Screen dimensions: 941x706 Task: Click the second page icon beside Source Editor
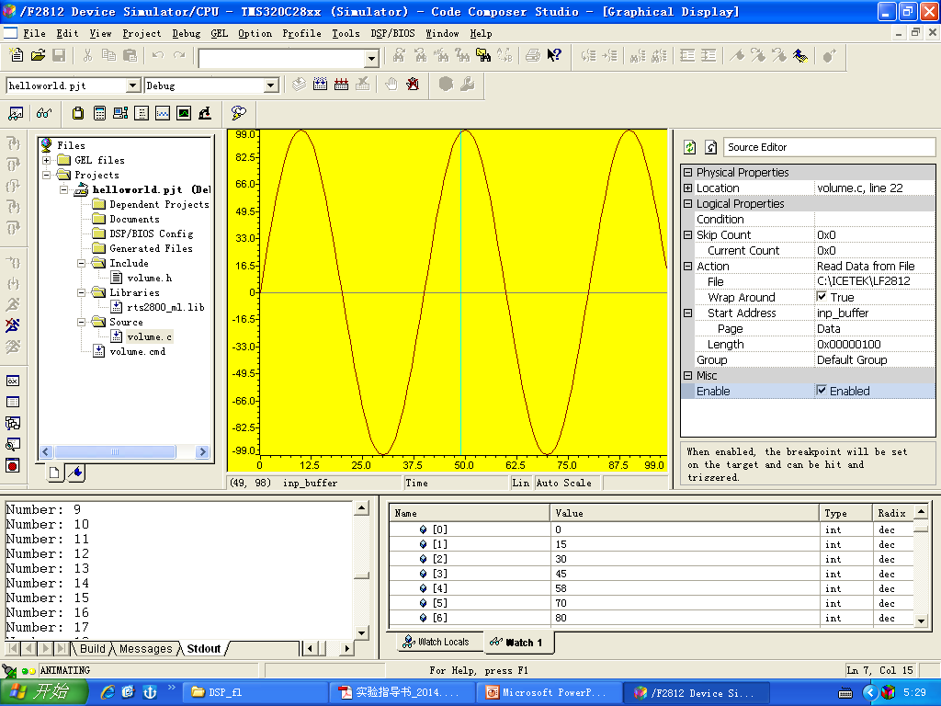[x=710, y=147]
